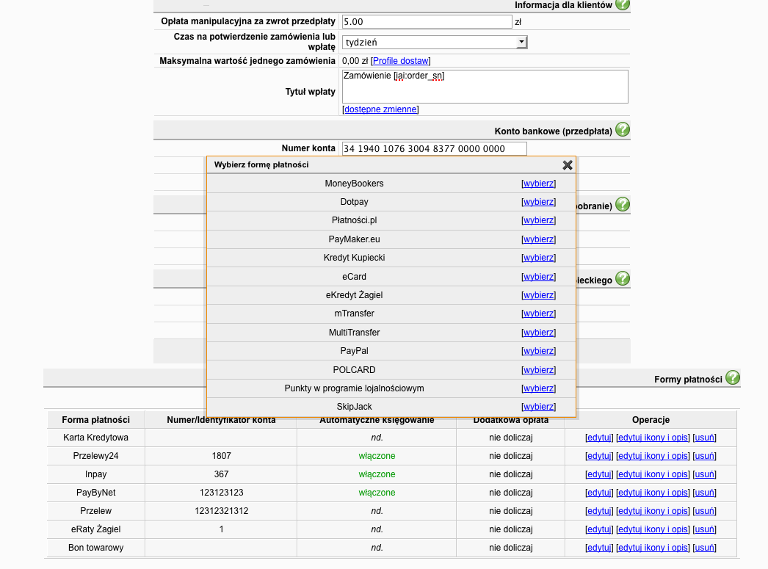Image resolution: width=768 pixels, height=569 pixels.
Task: Choose SkipJack via its wybierz link
Action: tap(538, 407)
